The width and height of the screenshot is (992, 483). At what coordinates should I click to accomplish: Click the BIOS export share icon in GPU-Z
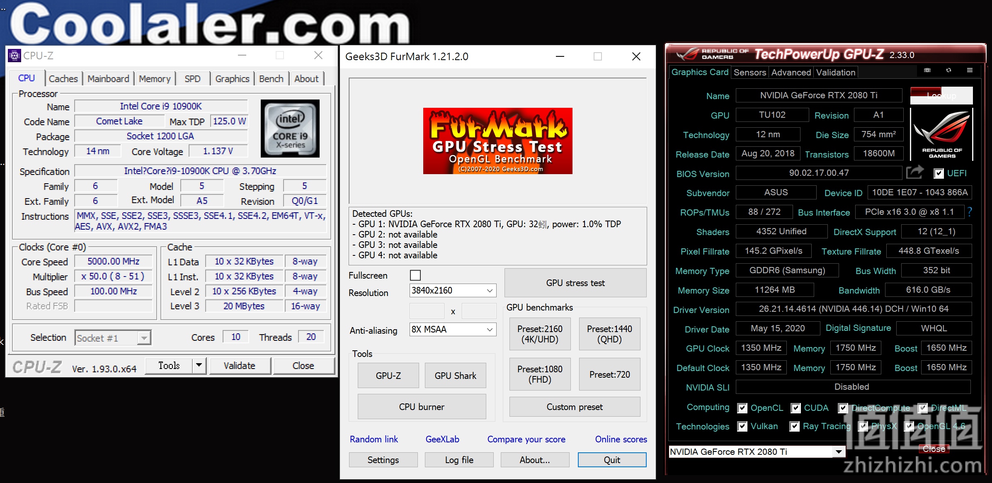pos(915,172)
